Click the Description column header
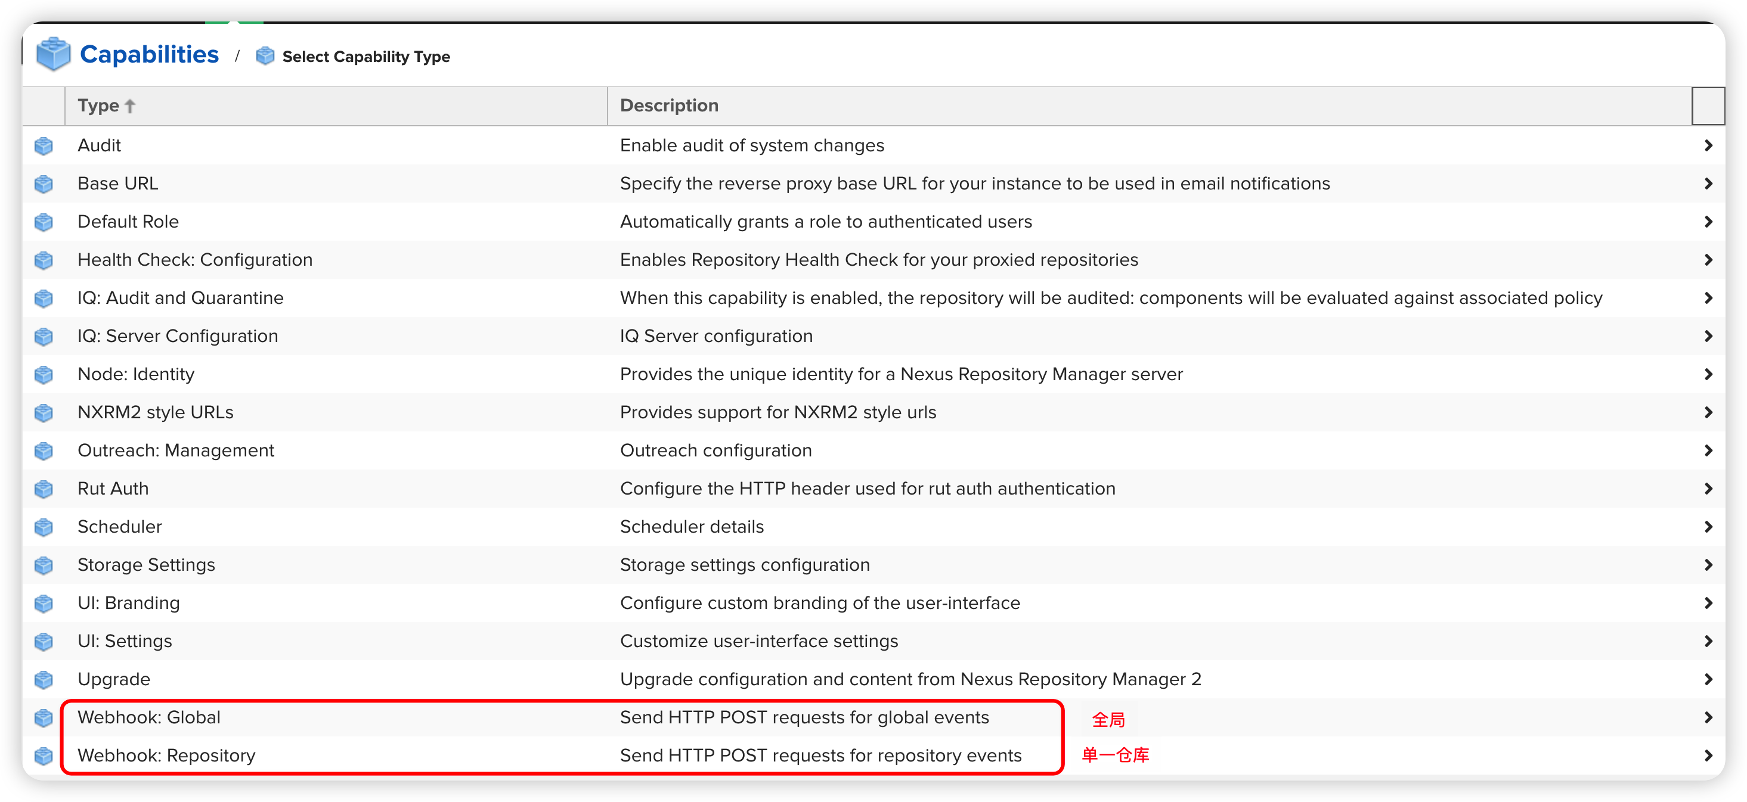The image size is (1747, 802). pyautogui.click(x=670, y=105)
